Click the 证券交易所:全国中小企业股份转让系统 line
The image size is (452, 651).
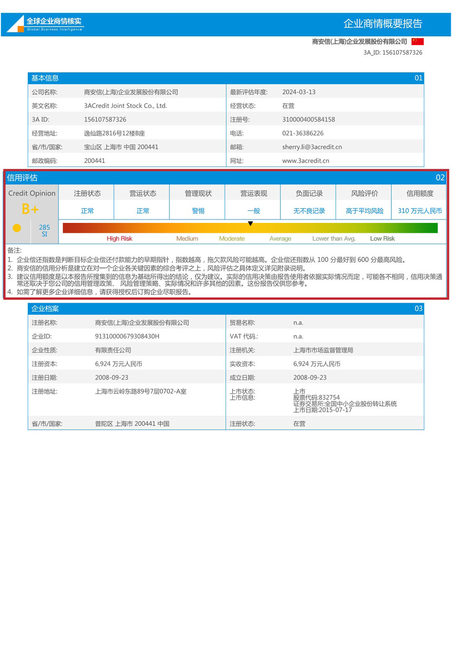tap(345, 404)
